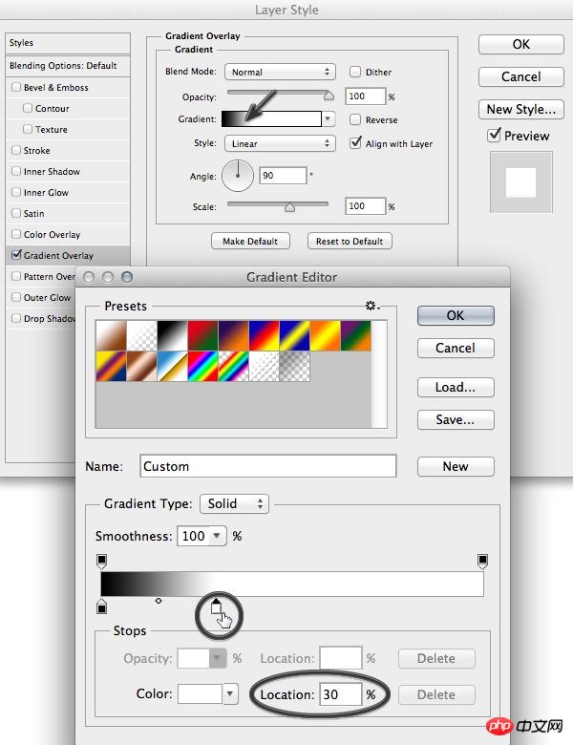
Task: Choose the Transparent Stripes preset
Action: pos(265,367)
